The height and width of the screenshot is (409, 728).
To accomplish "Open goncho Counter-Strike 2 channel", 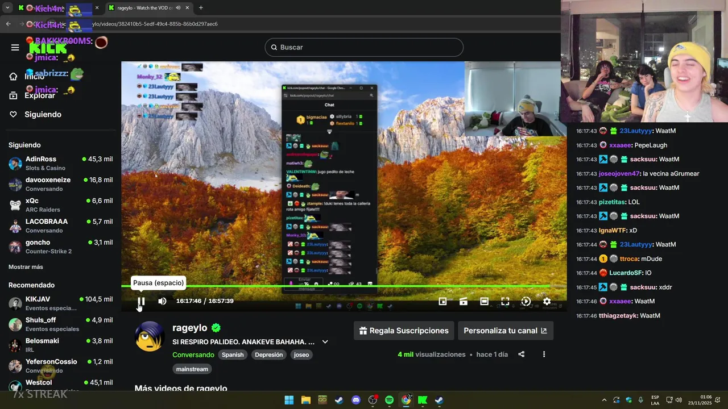I will point(61,247).
